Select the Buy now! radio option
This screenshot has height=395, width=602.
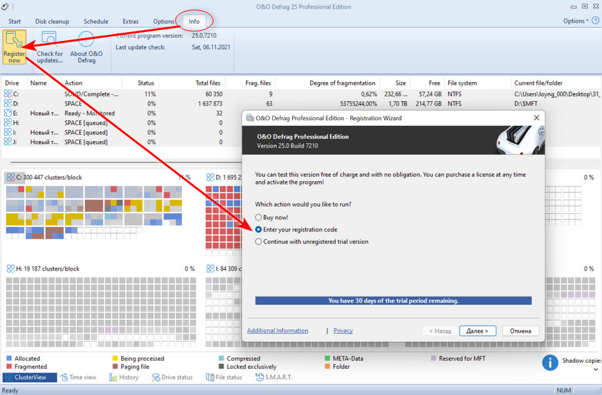pos(258,217)
